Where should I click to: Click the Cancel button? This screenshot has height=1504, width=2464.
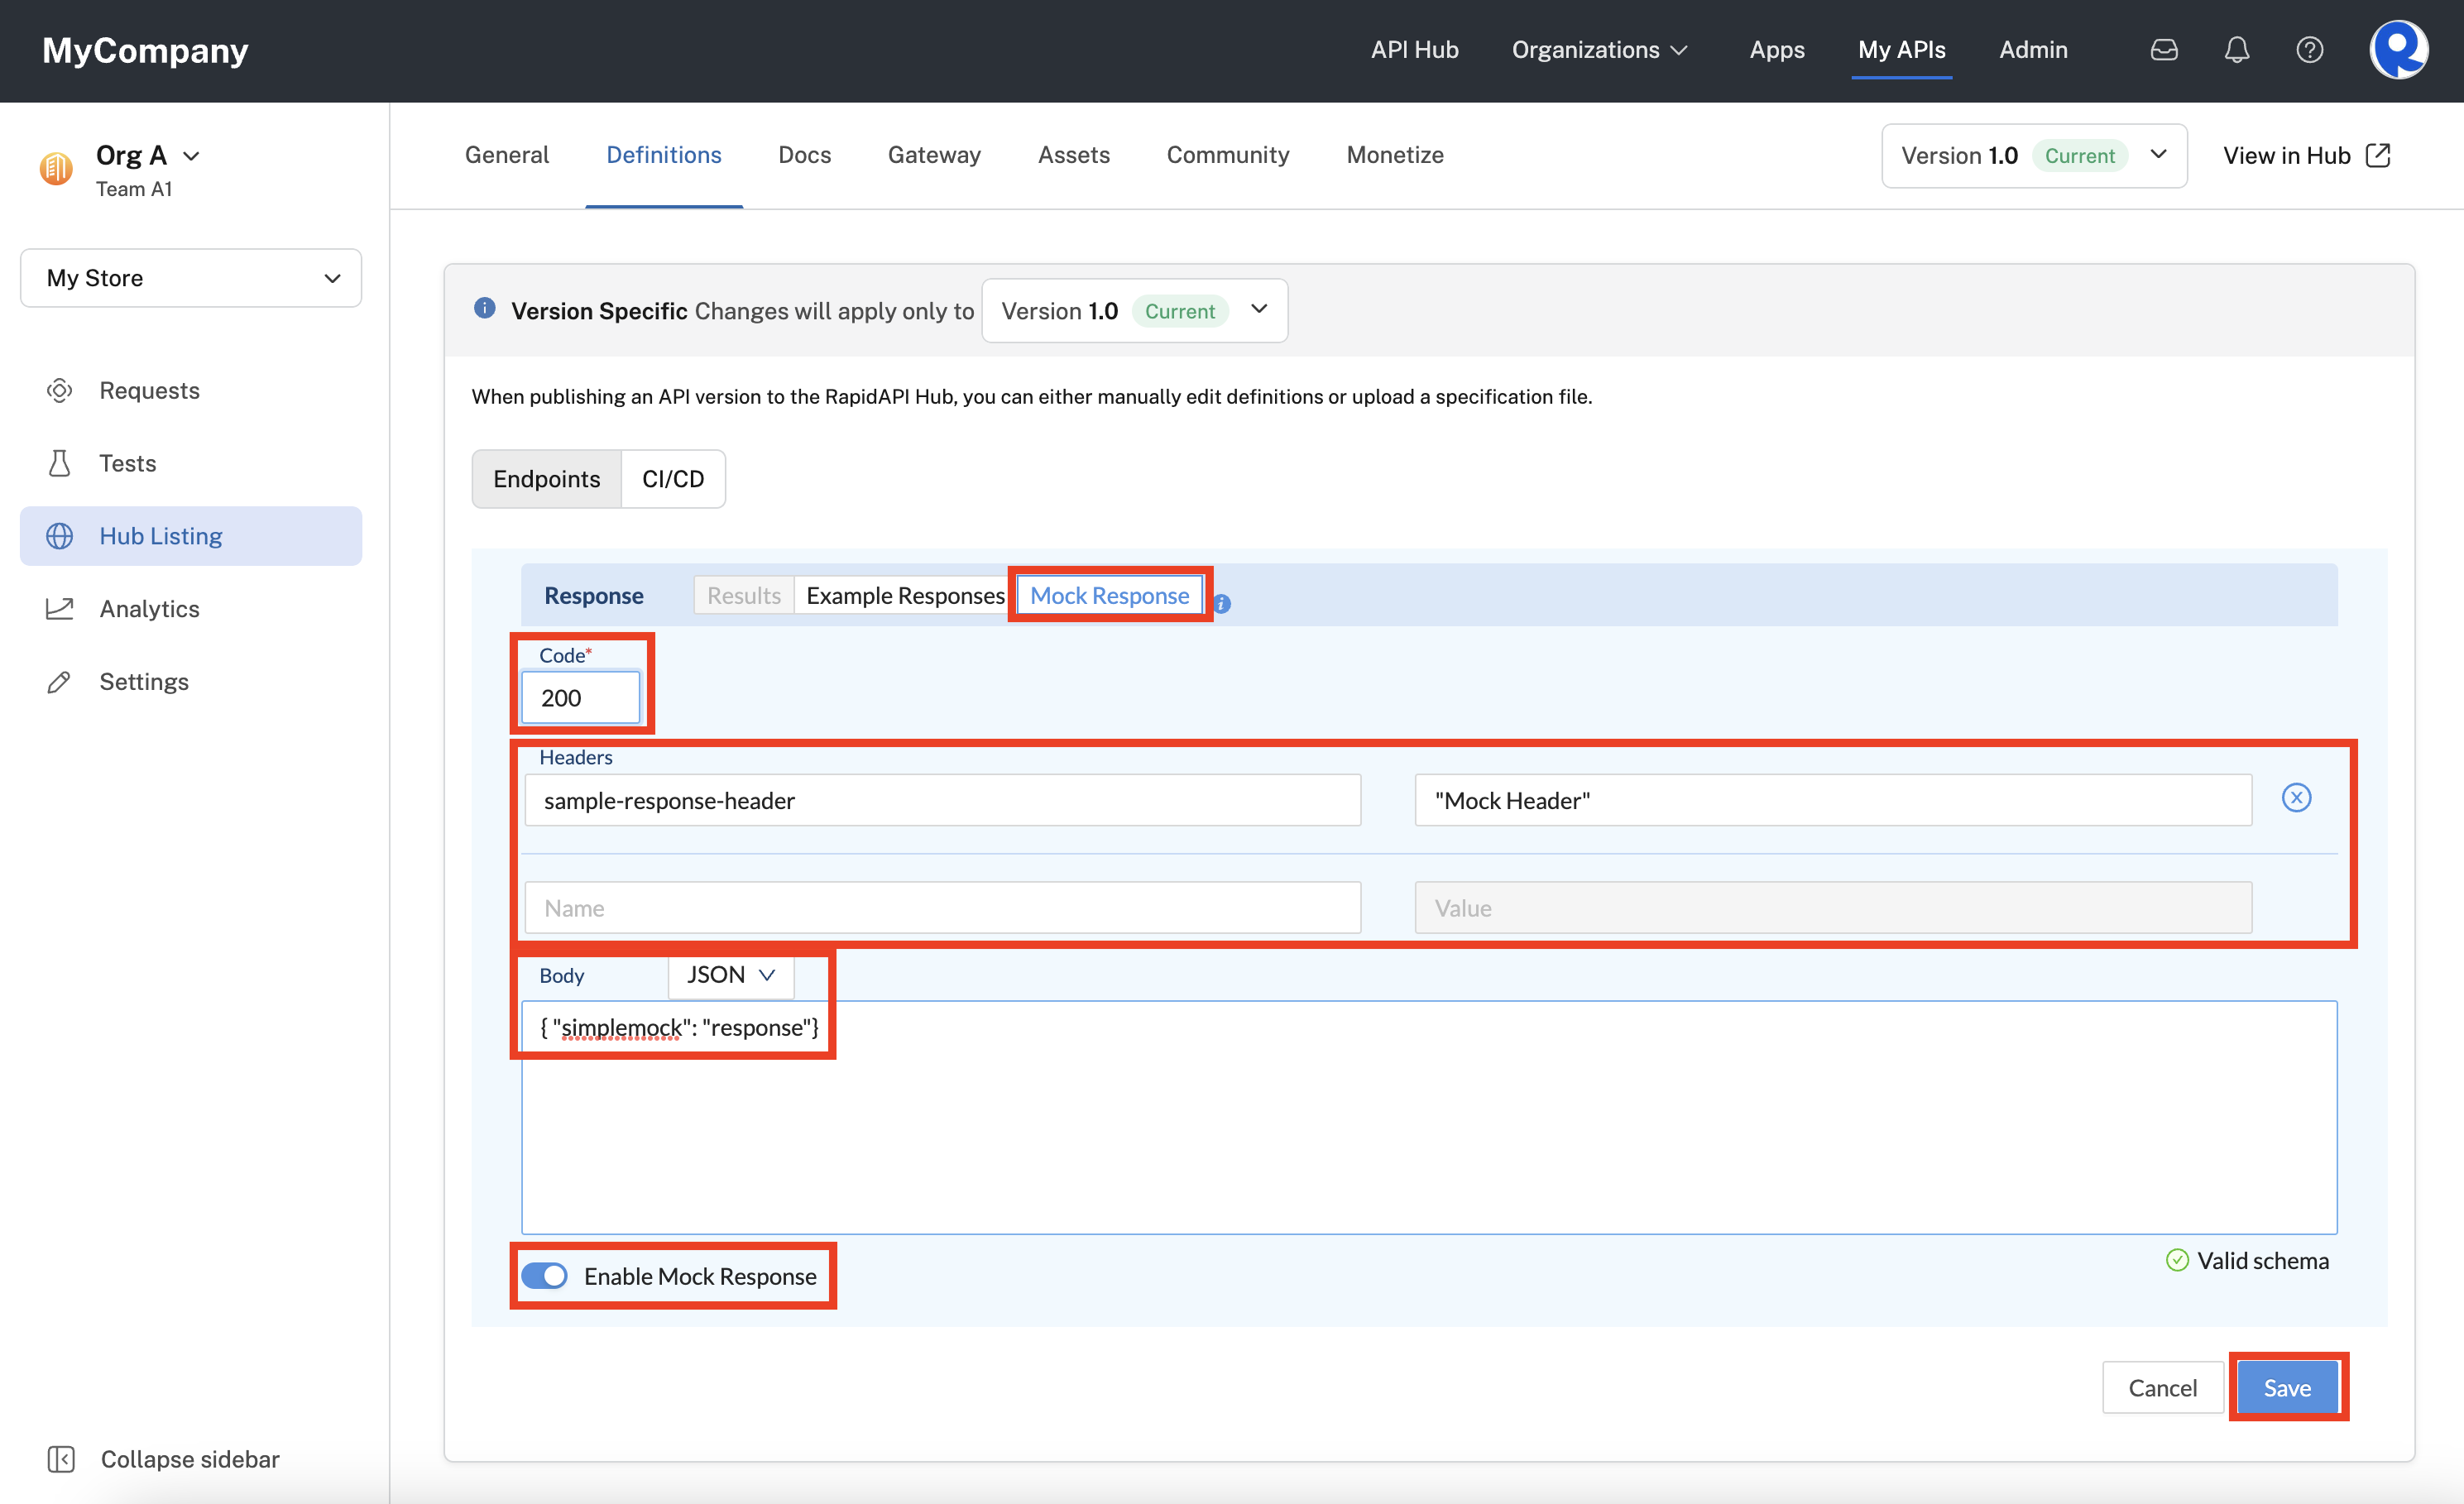tap(2162, 1387)
